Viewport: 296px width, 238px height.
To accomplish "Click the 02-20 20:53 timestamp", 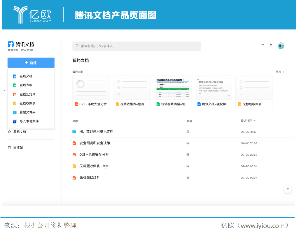I will point(249,155).
